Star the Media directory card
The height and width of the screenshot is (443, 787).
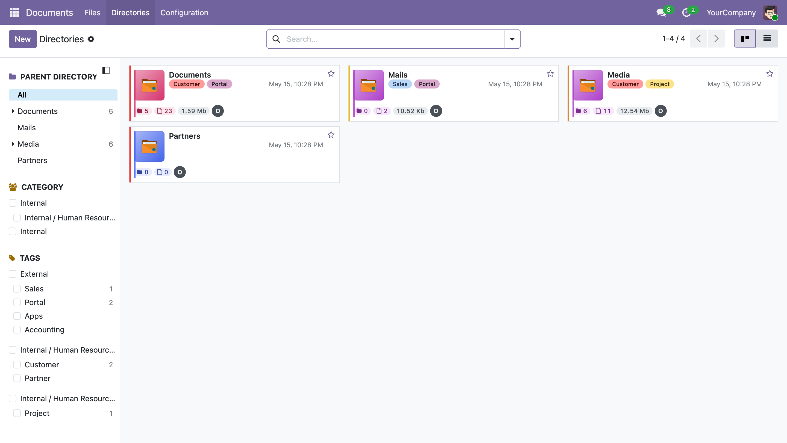(x=770, y=73)
